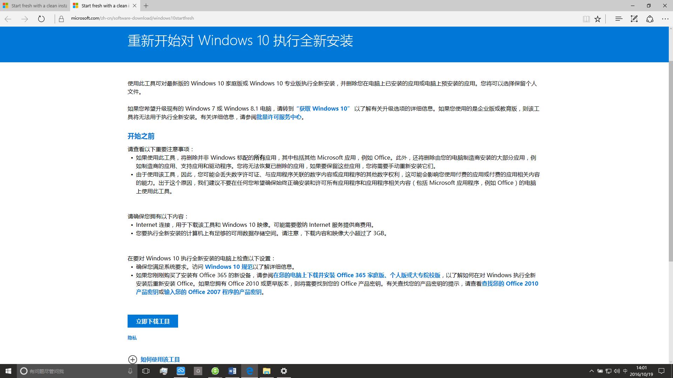Click the 立即下载工具 download button

coord(152,321)
